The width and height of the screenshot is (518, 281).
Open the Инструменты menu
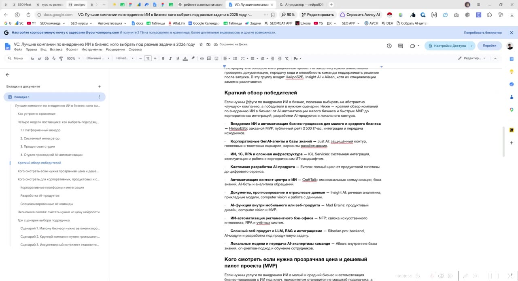click(x=92, y=50)
